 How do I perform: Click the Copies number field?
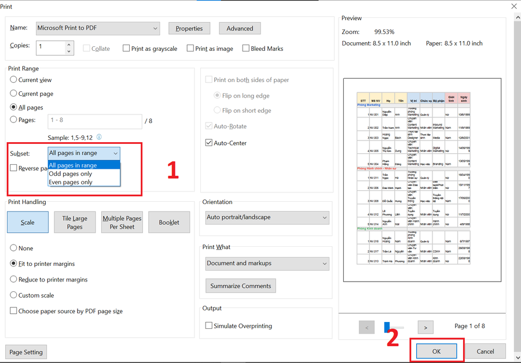(51, 48)
